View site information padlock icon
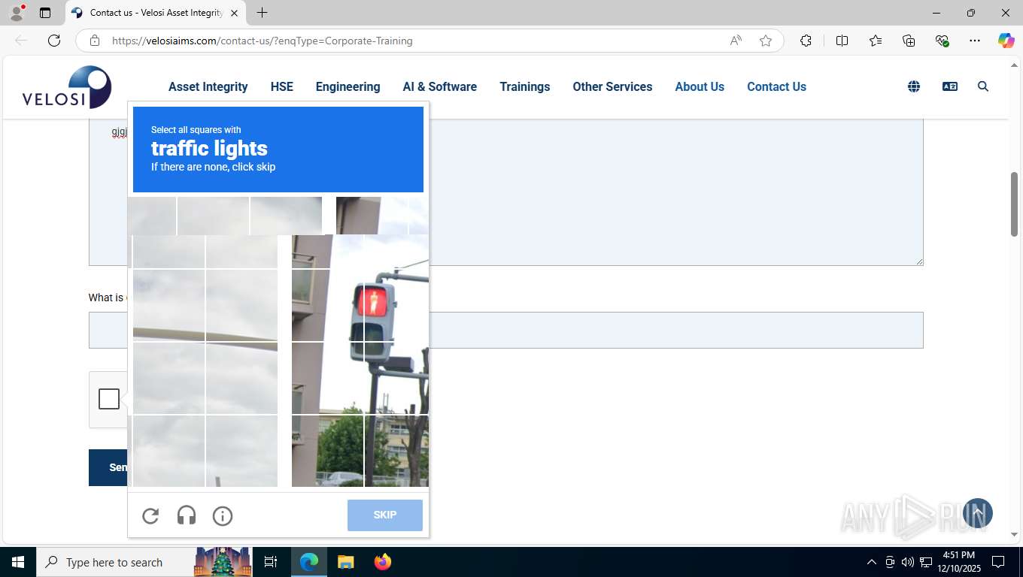The width and height of the screenshot is (1023, 577). coord(95,41)
